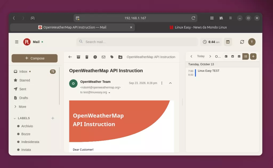Image resolution: width=273 pixels, height=168 pixels.
Task: Jump to Today in the calendar
Action: [x=201, y=56]
